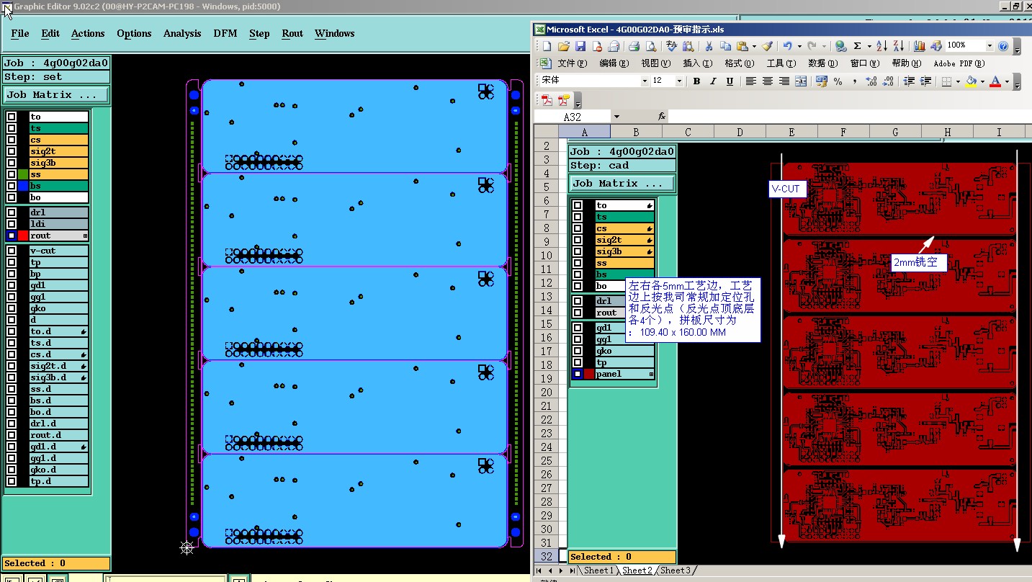The image size is (1032, 582).
Task: Toggle the 'cs' layer checkbox in Graphic Editor
Action: [x=12, y=140]
